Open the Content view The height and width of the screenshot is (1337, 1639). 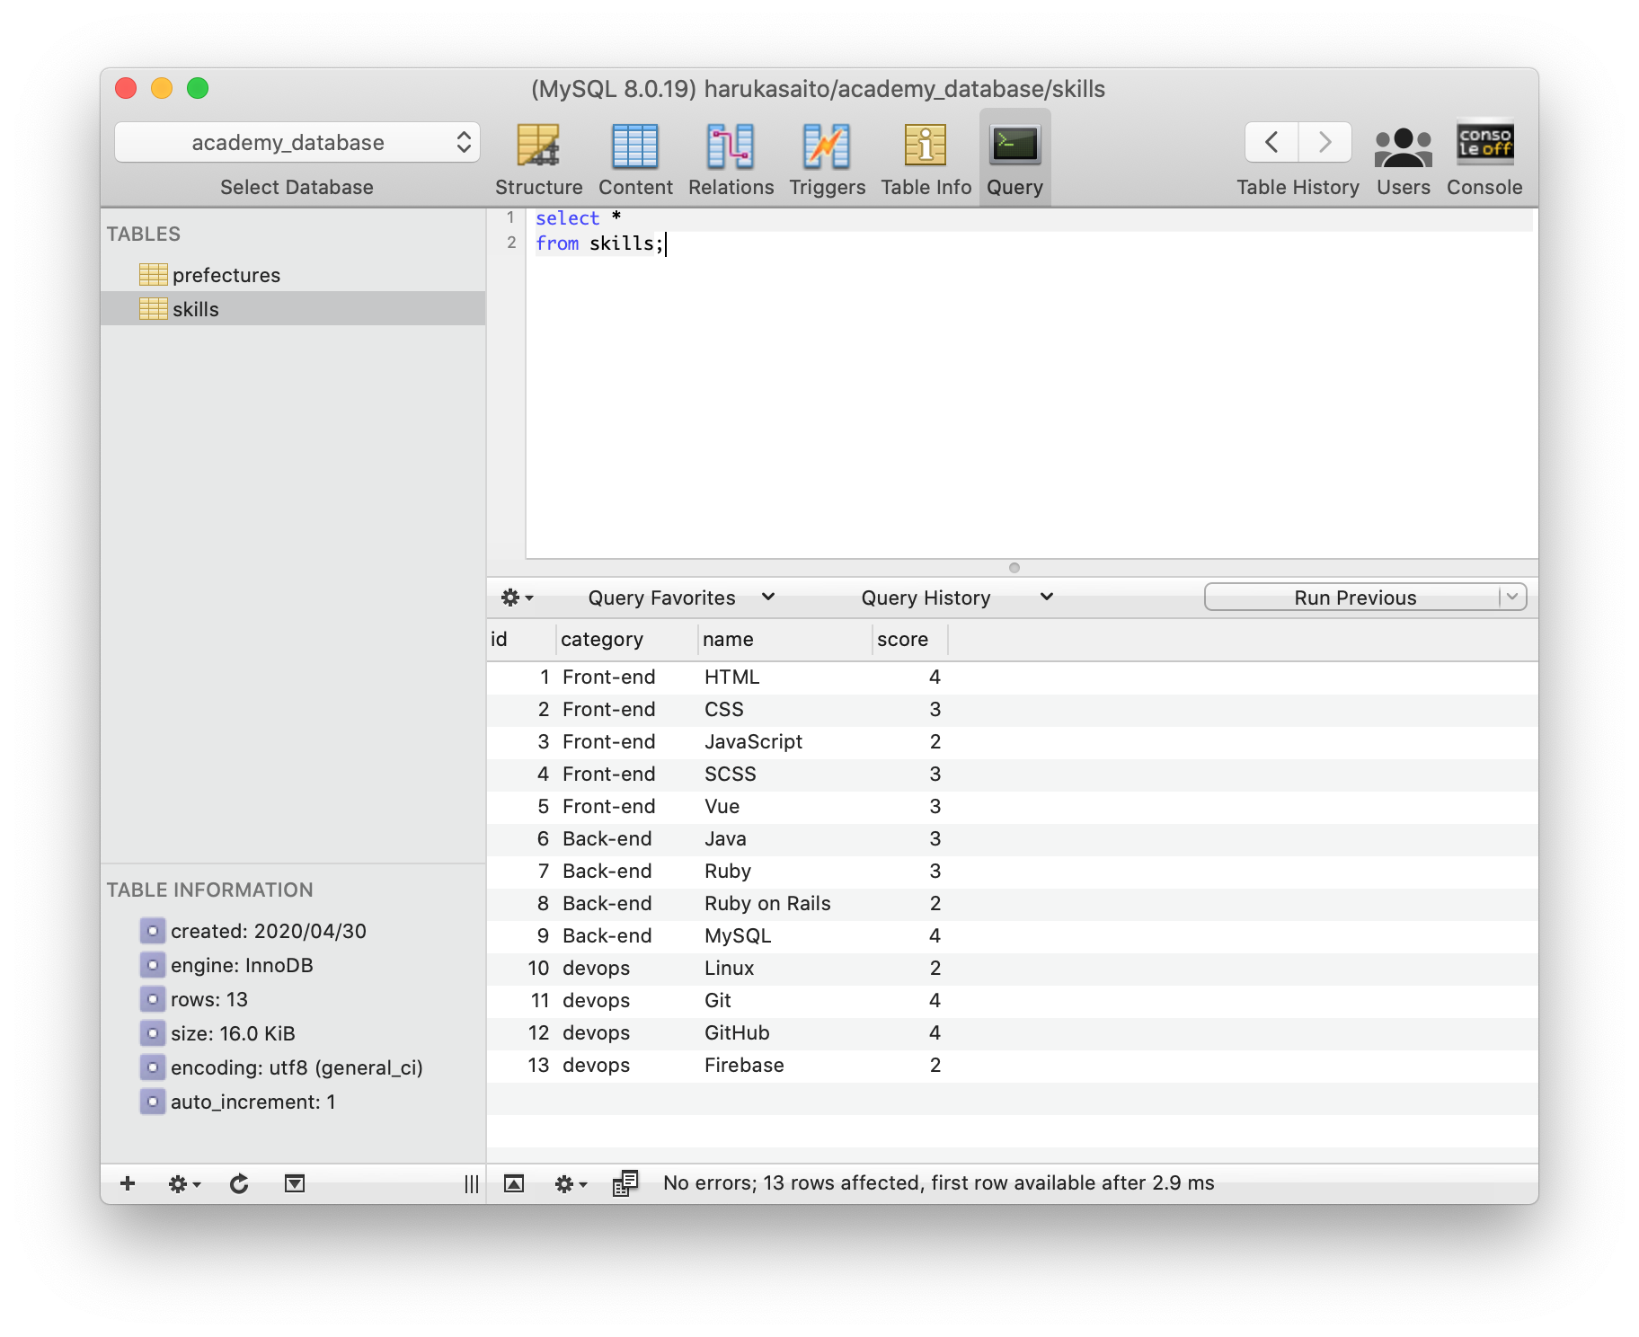635,157
